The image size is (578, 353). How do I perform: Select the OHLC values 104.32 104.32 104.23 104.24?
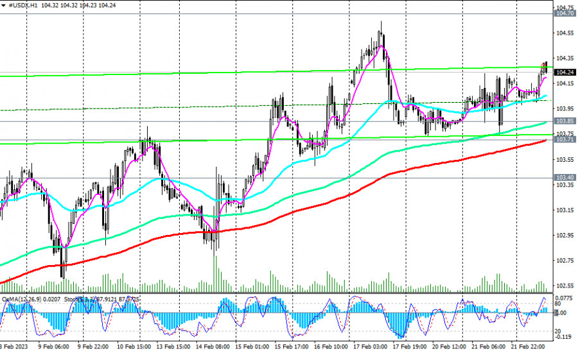tap(78, 6)
